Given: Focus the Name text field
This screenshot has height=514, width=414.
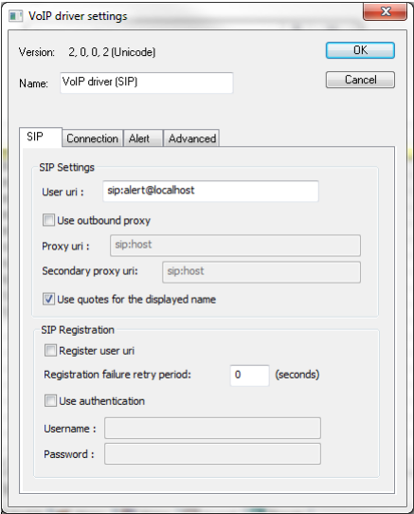Looking at the screenshot, I should (147, 83).
